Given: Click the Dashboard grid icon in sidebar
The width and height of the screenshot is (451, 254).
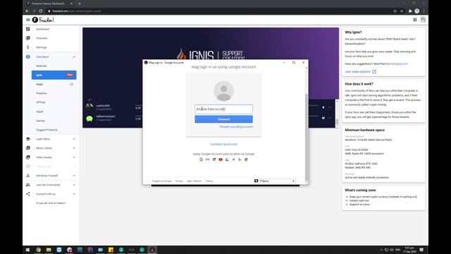Looking at the screenshot, I should pos(28,29).
